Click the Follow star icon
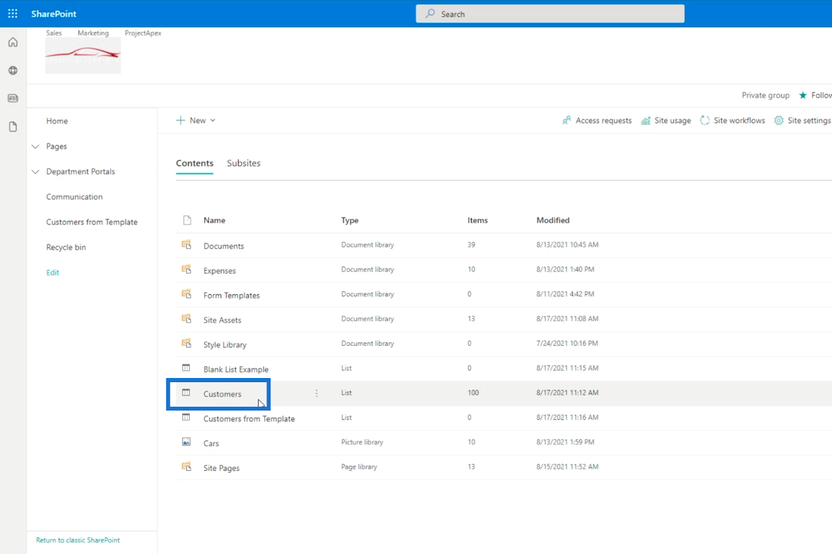 pos(802,96)
